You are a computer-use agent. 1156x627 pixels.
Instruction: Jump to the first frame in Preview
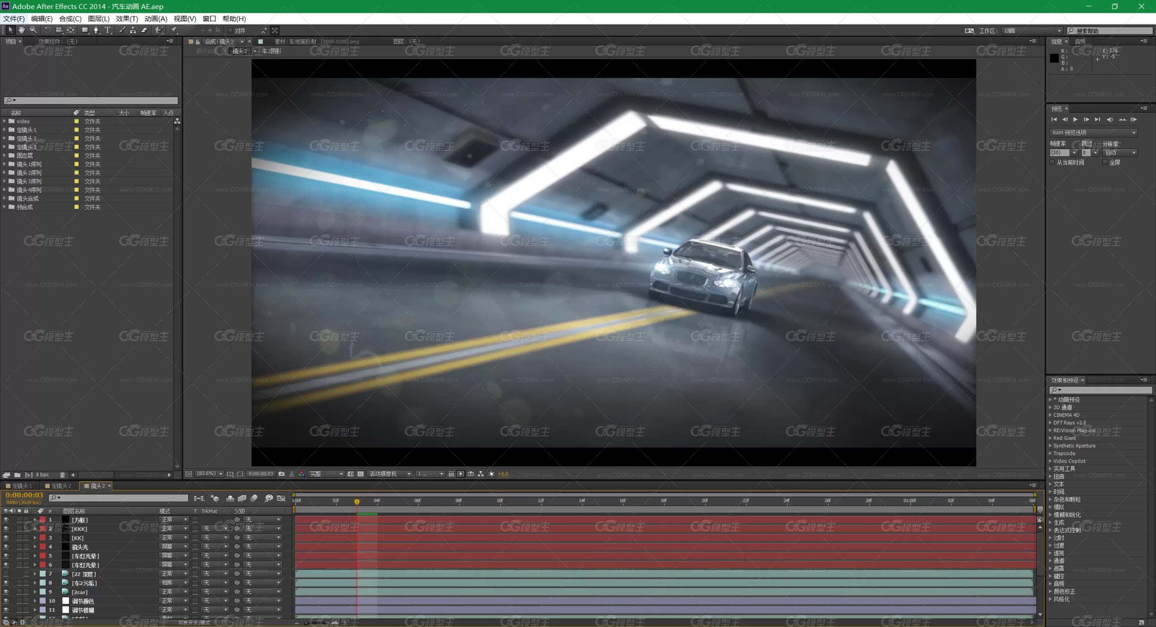1054,120
